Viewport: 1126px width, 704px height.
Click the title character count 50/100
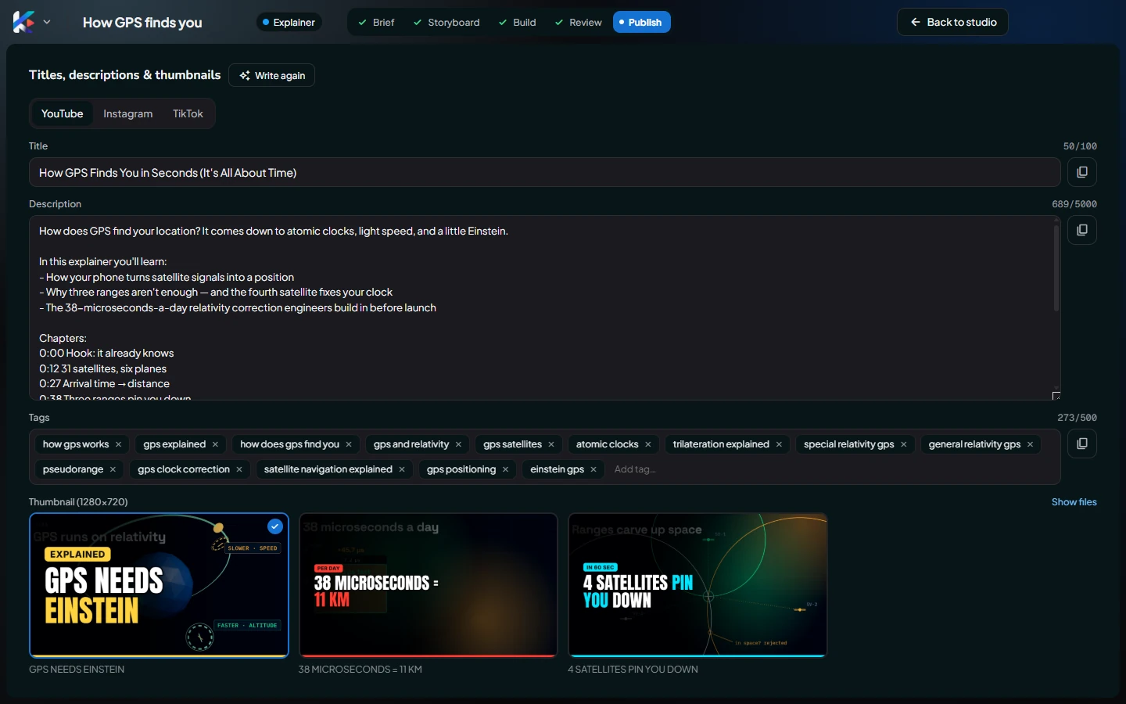1080,146
